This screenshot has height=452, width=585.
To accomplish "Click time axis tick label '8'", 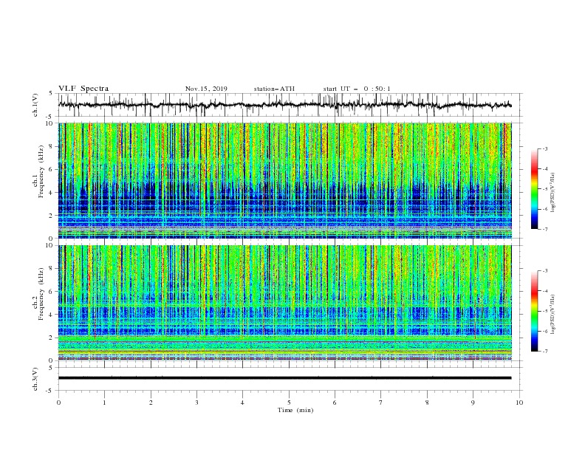I will 427,403.
